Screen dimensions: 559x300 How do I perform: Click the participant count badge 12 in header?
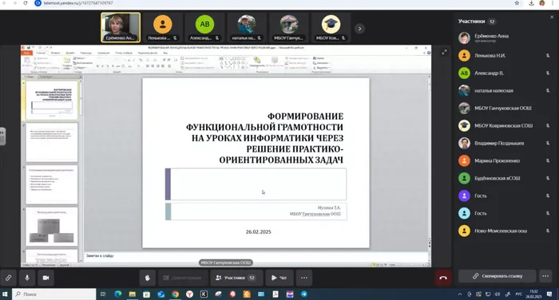[x=492, y=22]
